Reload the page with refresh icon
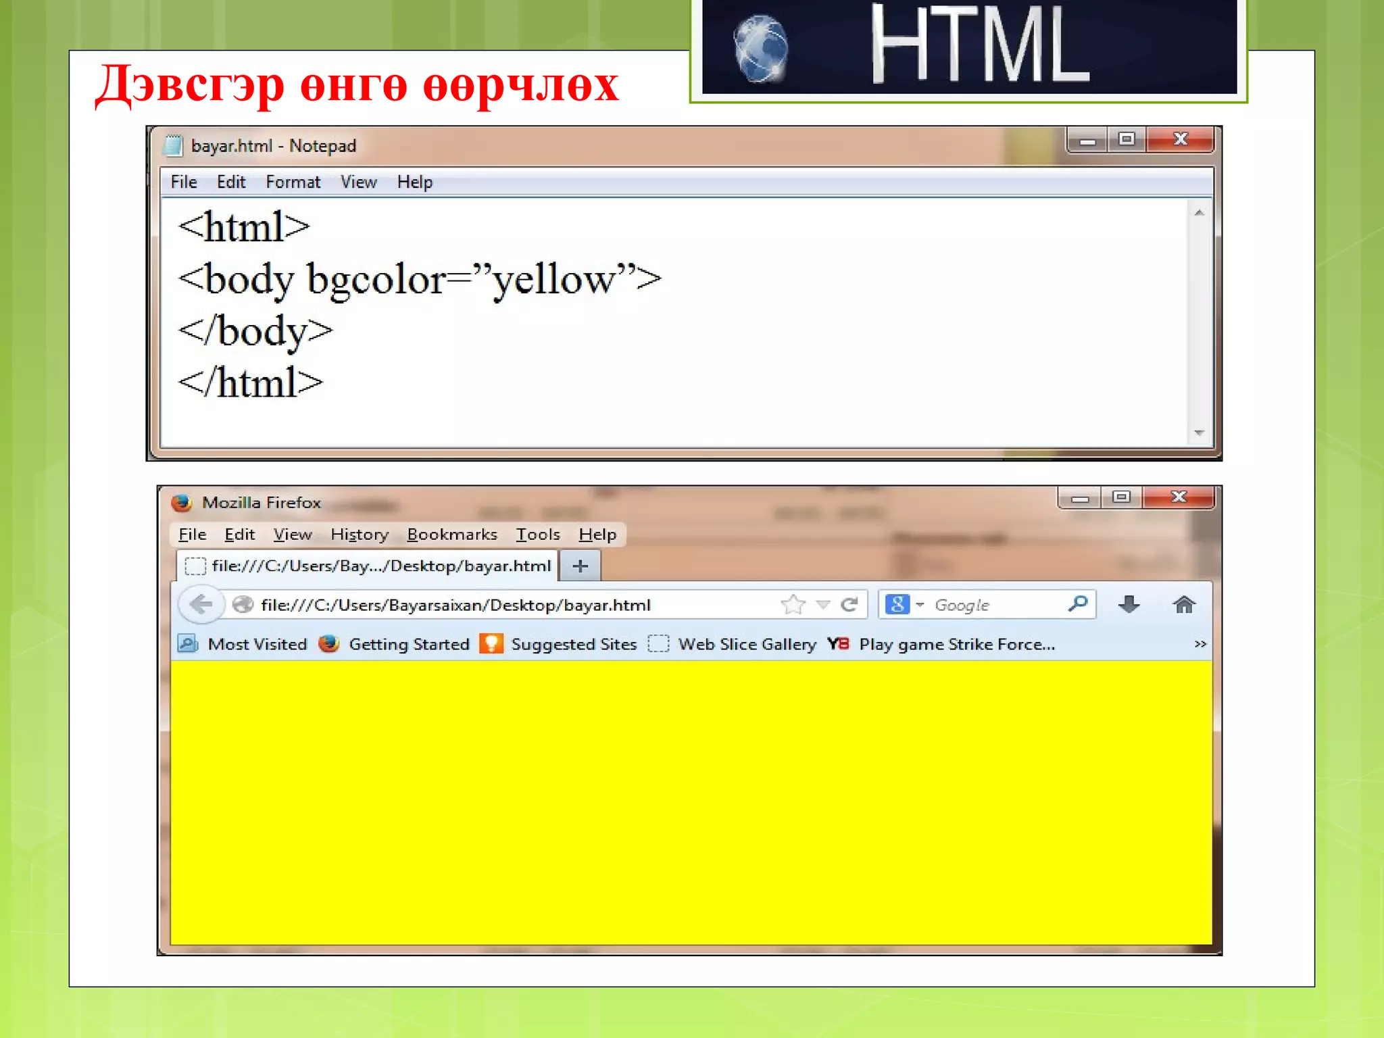This screenshot has width=1384, height=1038. click(849, 604)
